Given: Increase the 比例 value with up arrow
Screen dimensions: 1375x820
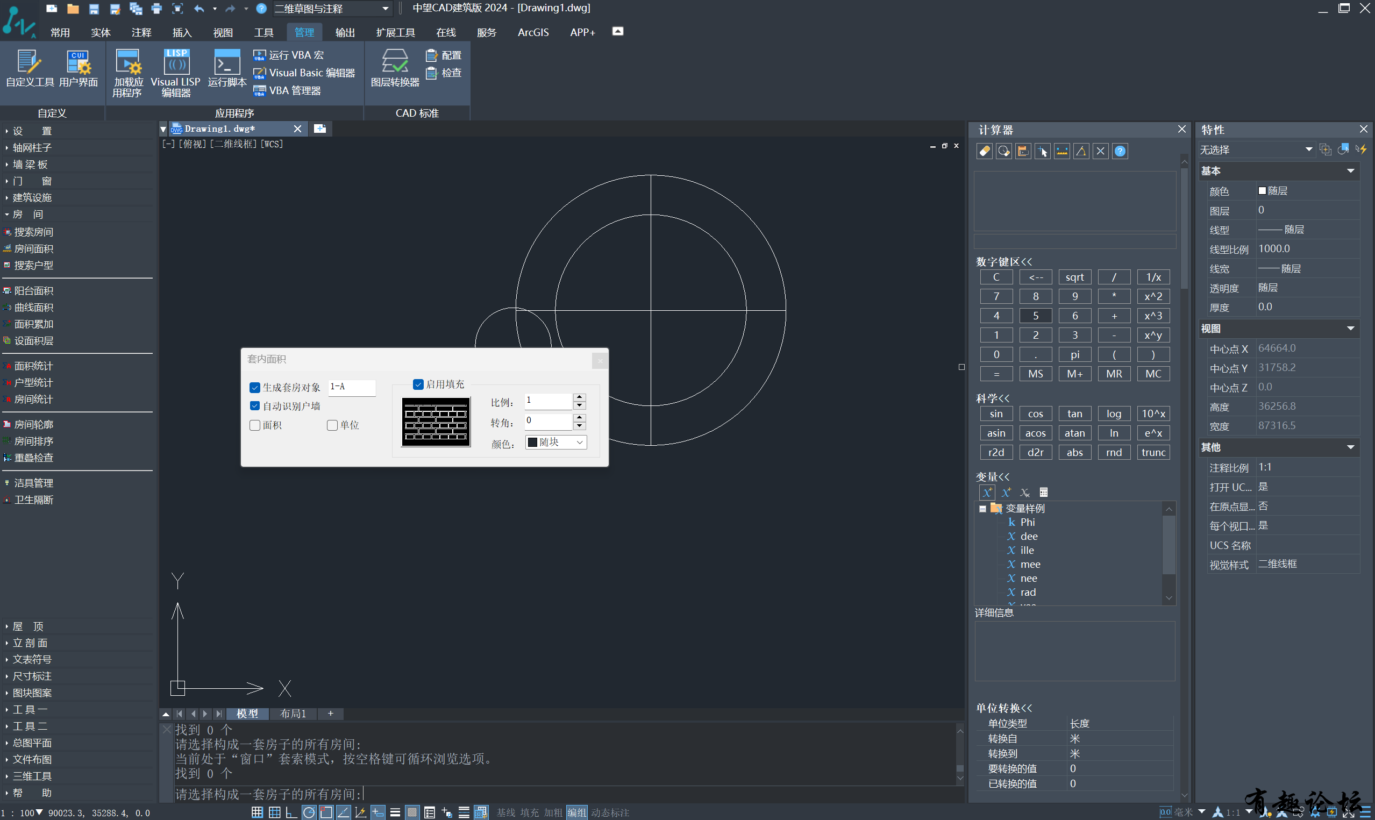Looking at the screenshot, I should [580, 397].
